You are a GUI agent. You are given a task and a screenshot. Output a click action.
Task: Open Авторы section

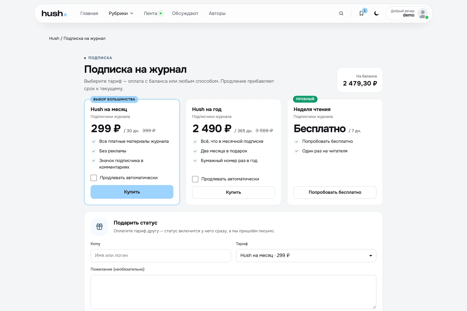(x=217, y=13)
